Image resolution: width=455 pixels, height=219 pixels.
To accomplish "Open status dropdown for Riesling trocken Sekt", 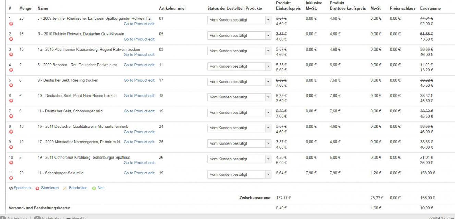I will 268,82.
